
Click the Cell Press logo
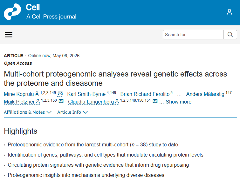[12, 12]
